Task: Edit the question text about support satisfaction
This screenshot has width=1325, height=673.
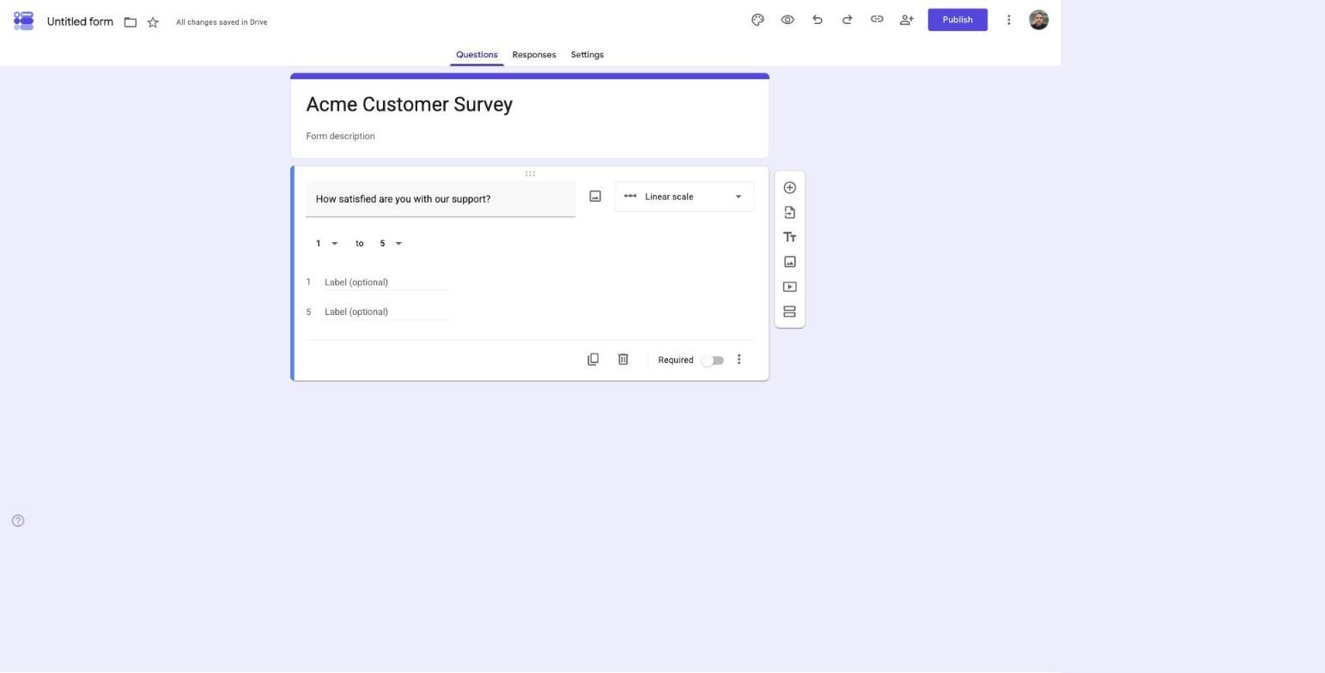Action: pyautogui.click(x=441, y=199)
